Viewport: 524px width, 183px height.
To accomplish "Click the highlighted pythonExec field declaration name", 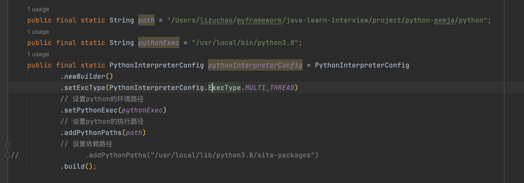I will (158, 43).
